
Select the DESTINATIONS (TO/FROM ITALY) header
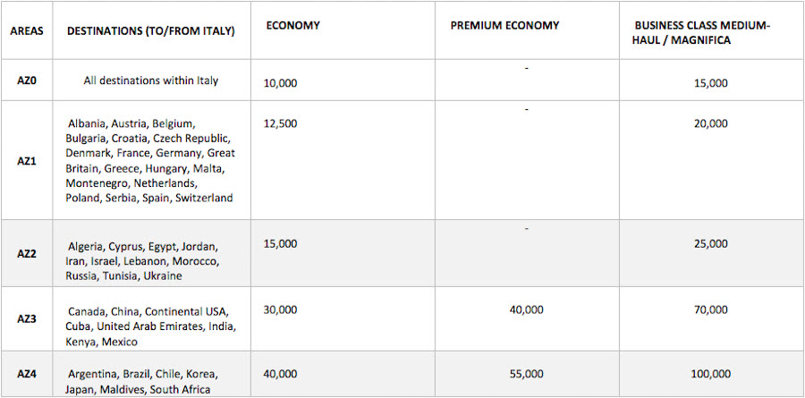pos(151,30)
